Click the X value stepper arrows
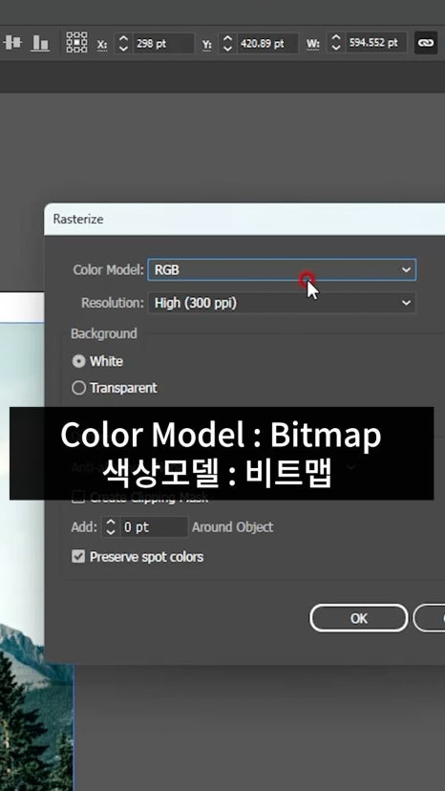This screenshot has width=445, height=791. (x=123, y=43)
